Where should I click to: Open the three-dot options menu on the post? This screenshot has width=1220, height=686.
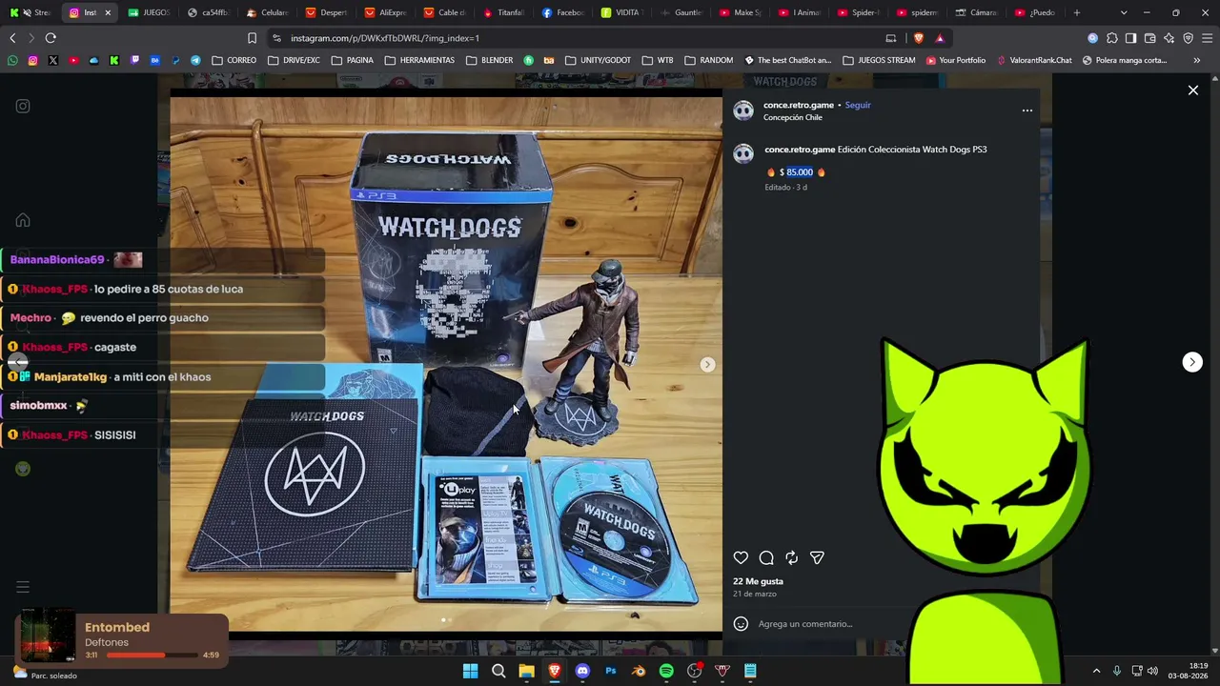click(1027, 111)
